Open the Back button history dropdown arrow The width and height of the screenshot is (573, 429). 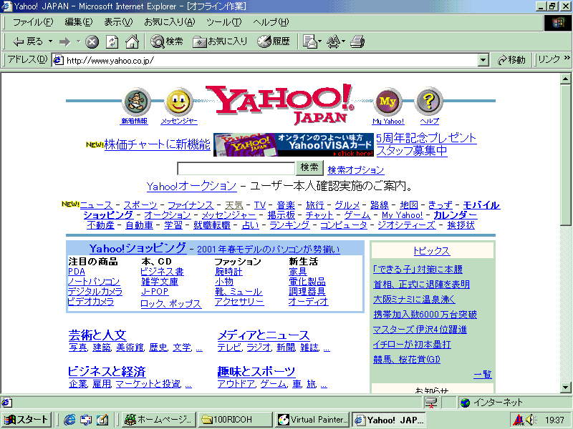[x=50, y=41]
